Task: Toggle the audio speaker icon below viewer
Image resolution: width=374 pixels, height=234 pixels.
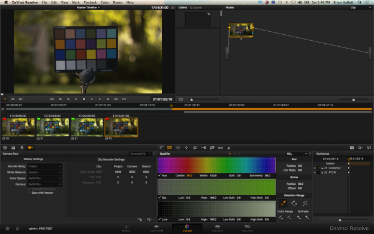Action: tap(20, 99)
